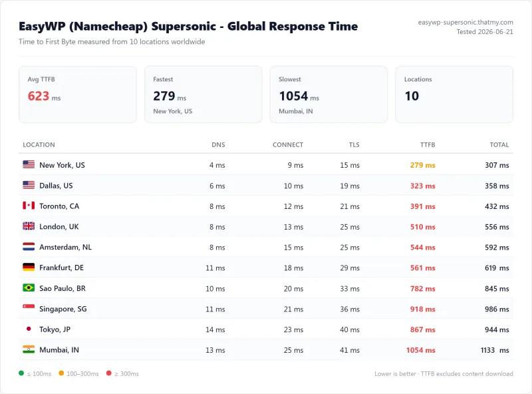Select the Locations 10 card
The image size is (532, 394).
point(454,95)
